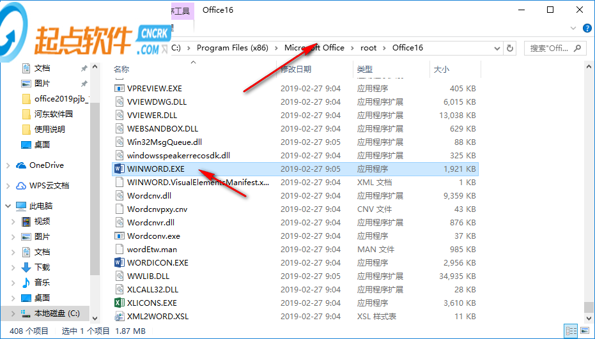
Task: Expand the 下载 tree node
Action: tap(13, 267)
